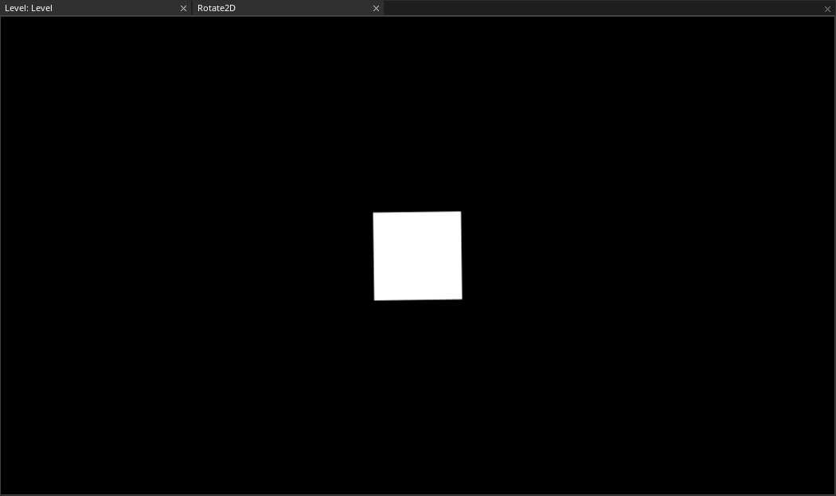Image resolution: width=836 pixels, height=496 pixels.
Task: Close the panel with the far-right X
Action: click(x=827, y=9)
